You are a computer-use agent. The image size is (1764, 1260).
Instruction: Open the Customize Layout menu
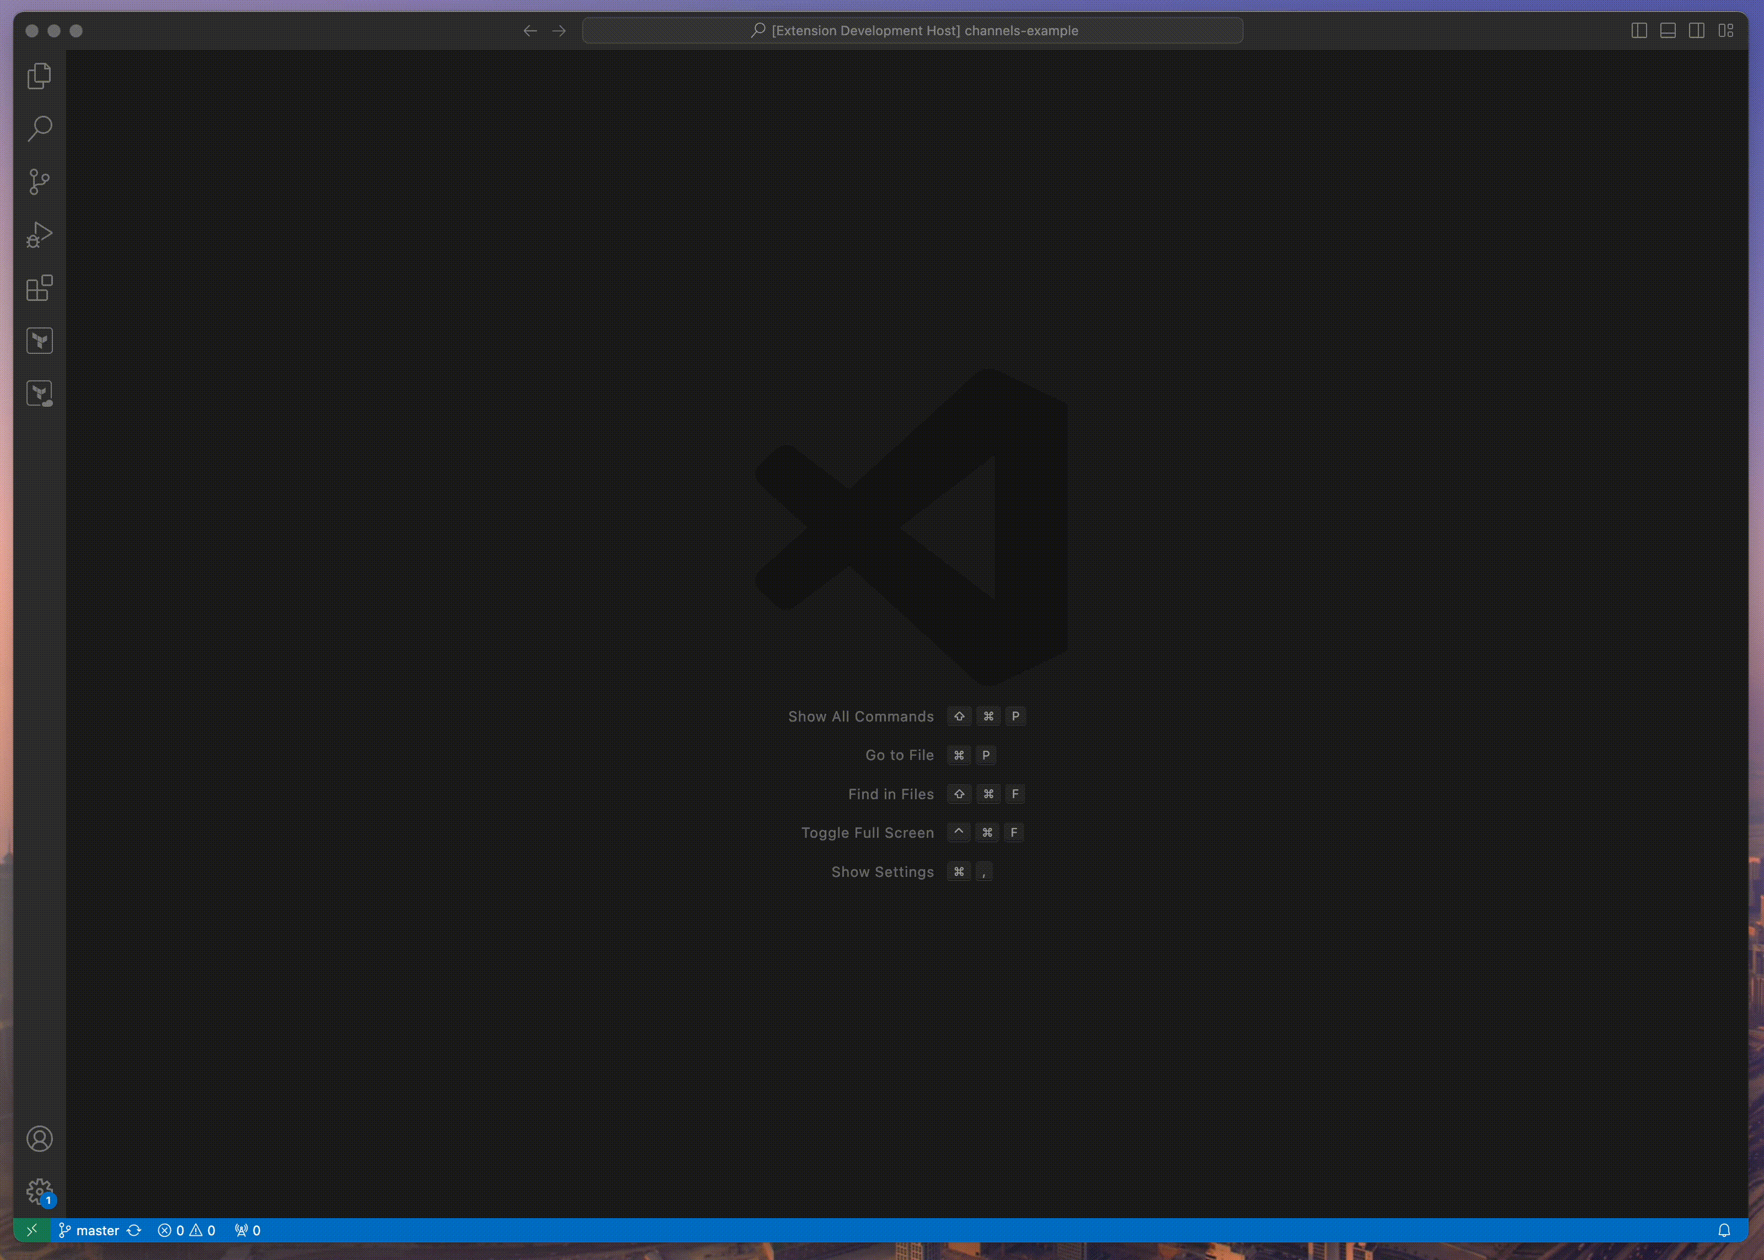pyautogui.click(x=1725, y=30)
